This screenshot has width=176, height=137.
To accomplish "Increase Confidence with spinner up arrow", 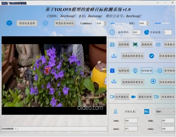I will 105,22.
